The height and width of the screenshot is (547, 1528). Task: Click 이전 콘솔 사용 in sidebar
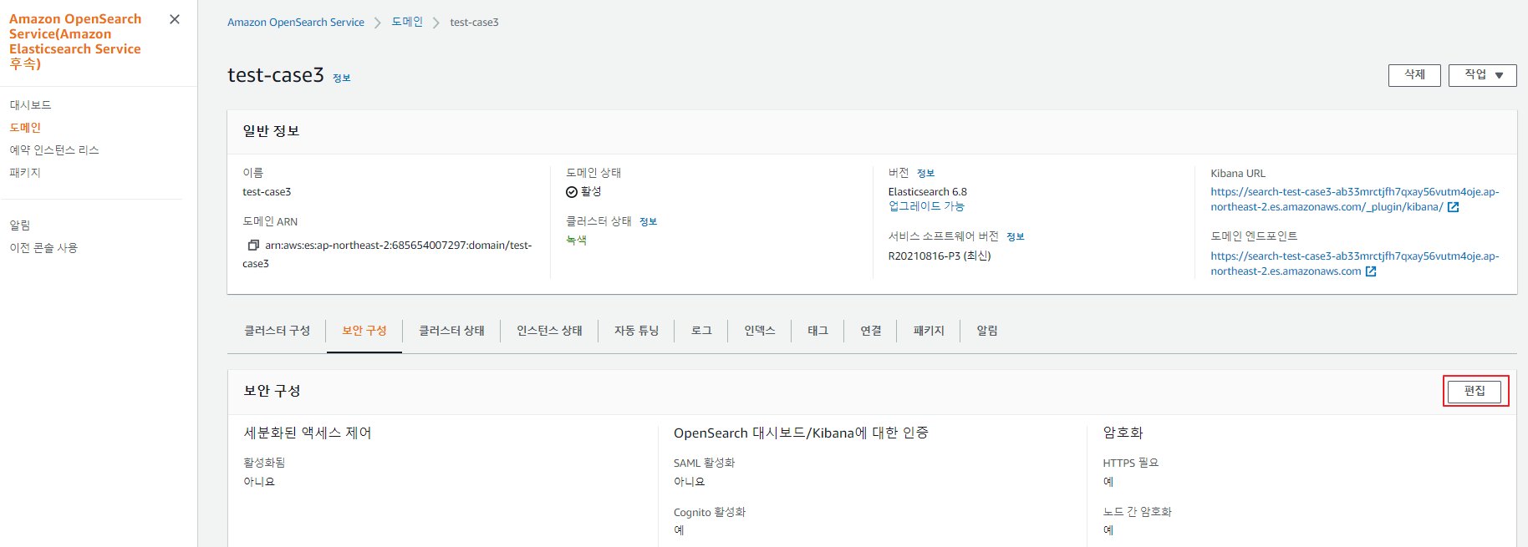pos(43,248)
